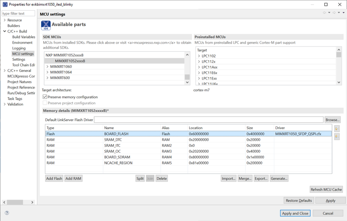Open the forward history dropdown arrow
The width and height of the screenshot is (347, 221).
339,12
